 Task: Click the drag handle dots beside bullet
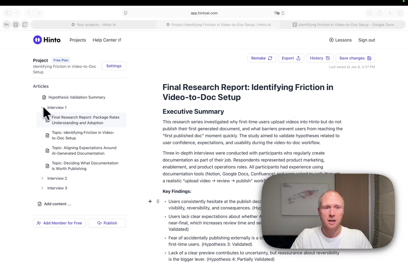[158, 201]
